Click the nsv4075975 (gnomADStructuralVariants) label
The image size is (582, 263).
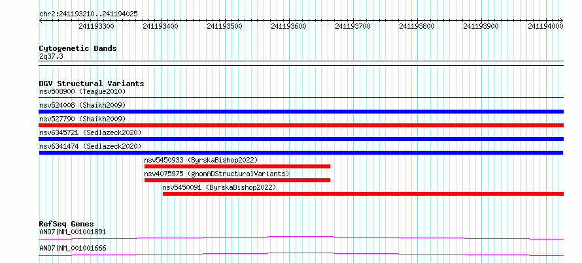click(216, 174)
